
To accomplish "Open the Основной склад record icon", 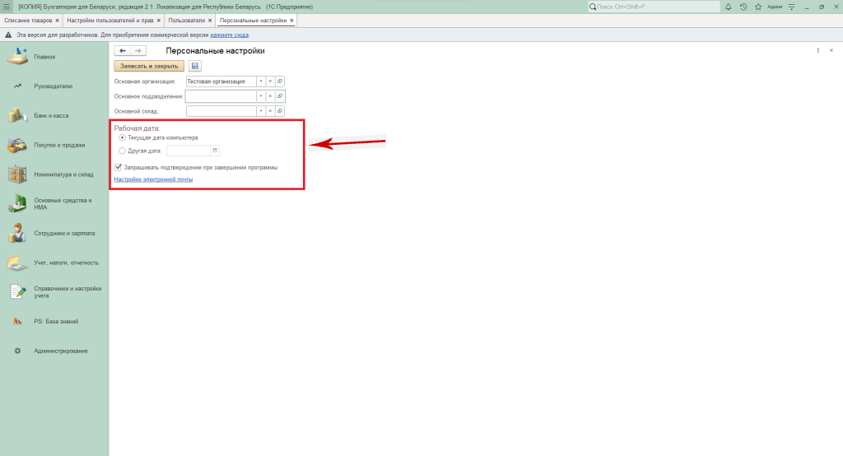I will coord(280,110).
